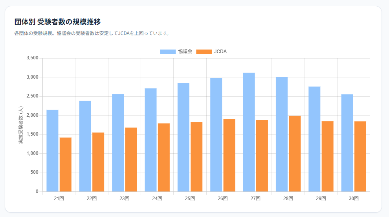Click the orange JCDA bar for 28回

pyautogui.click(x=295, y=153)
